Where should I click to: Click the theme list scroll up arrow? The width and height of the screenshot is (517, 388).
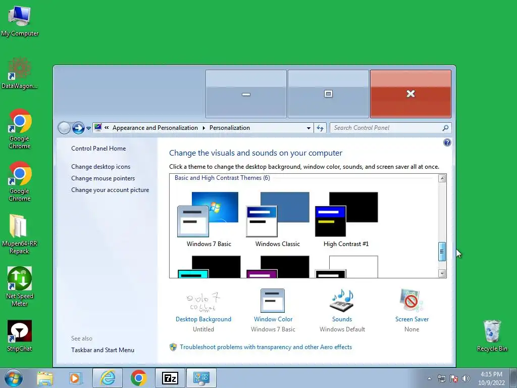tap(442, 178)
